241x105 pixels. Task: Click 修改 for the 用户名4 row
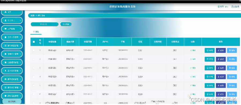pos(221,77)
